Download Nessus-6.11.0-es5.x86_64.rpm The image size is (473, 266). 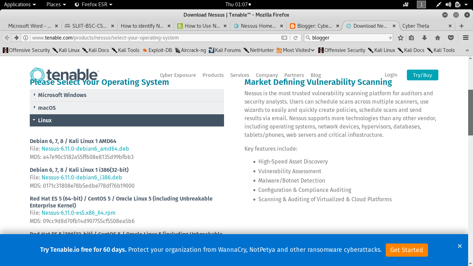click(x=79, y=213)
